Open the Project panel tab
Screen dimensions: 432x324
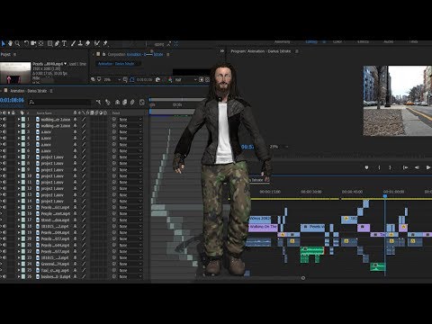click(5, 54)
